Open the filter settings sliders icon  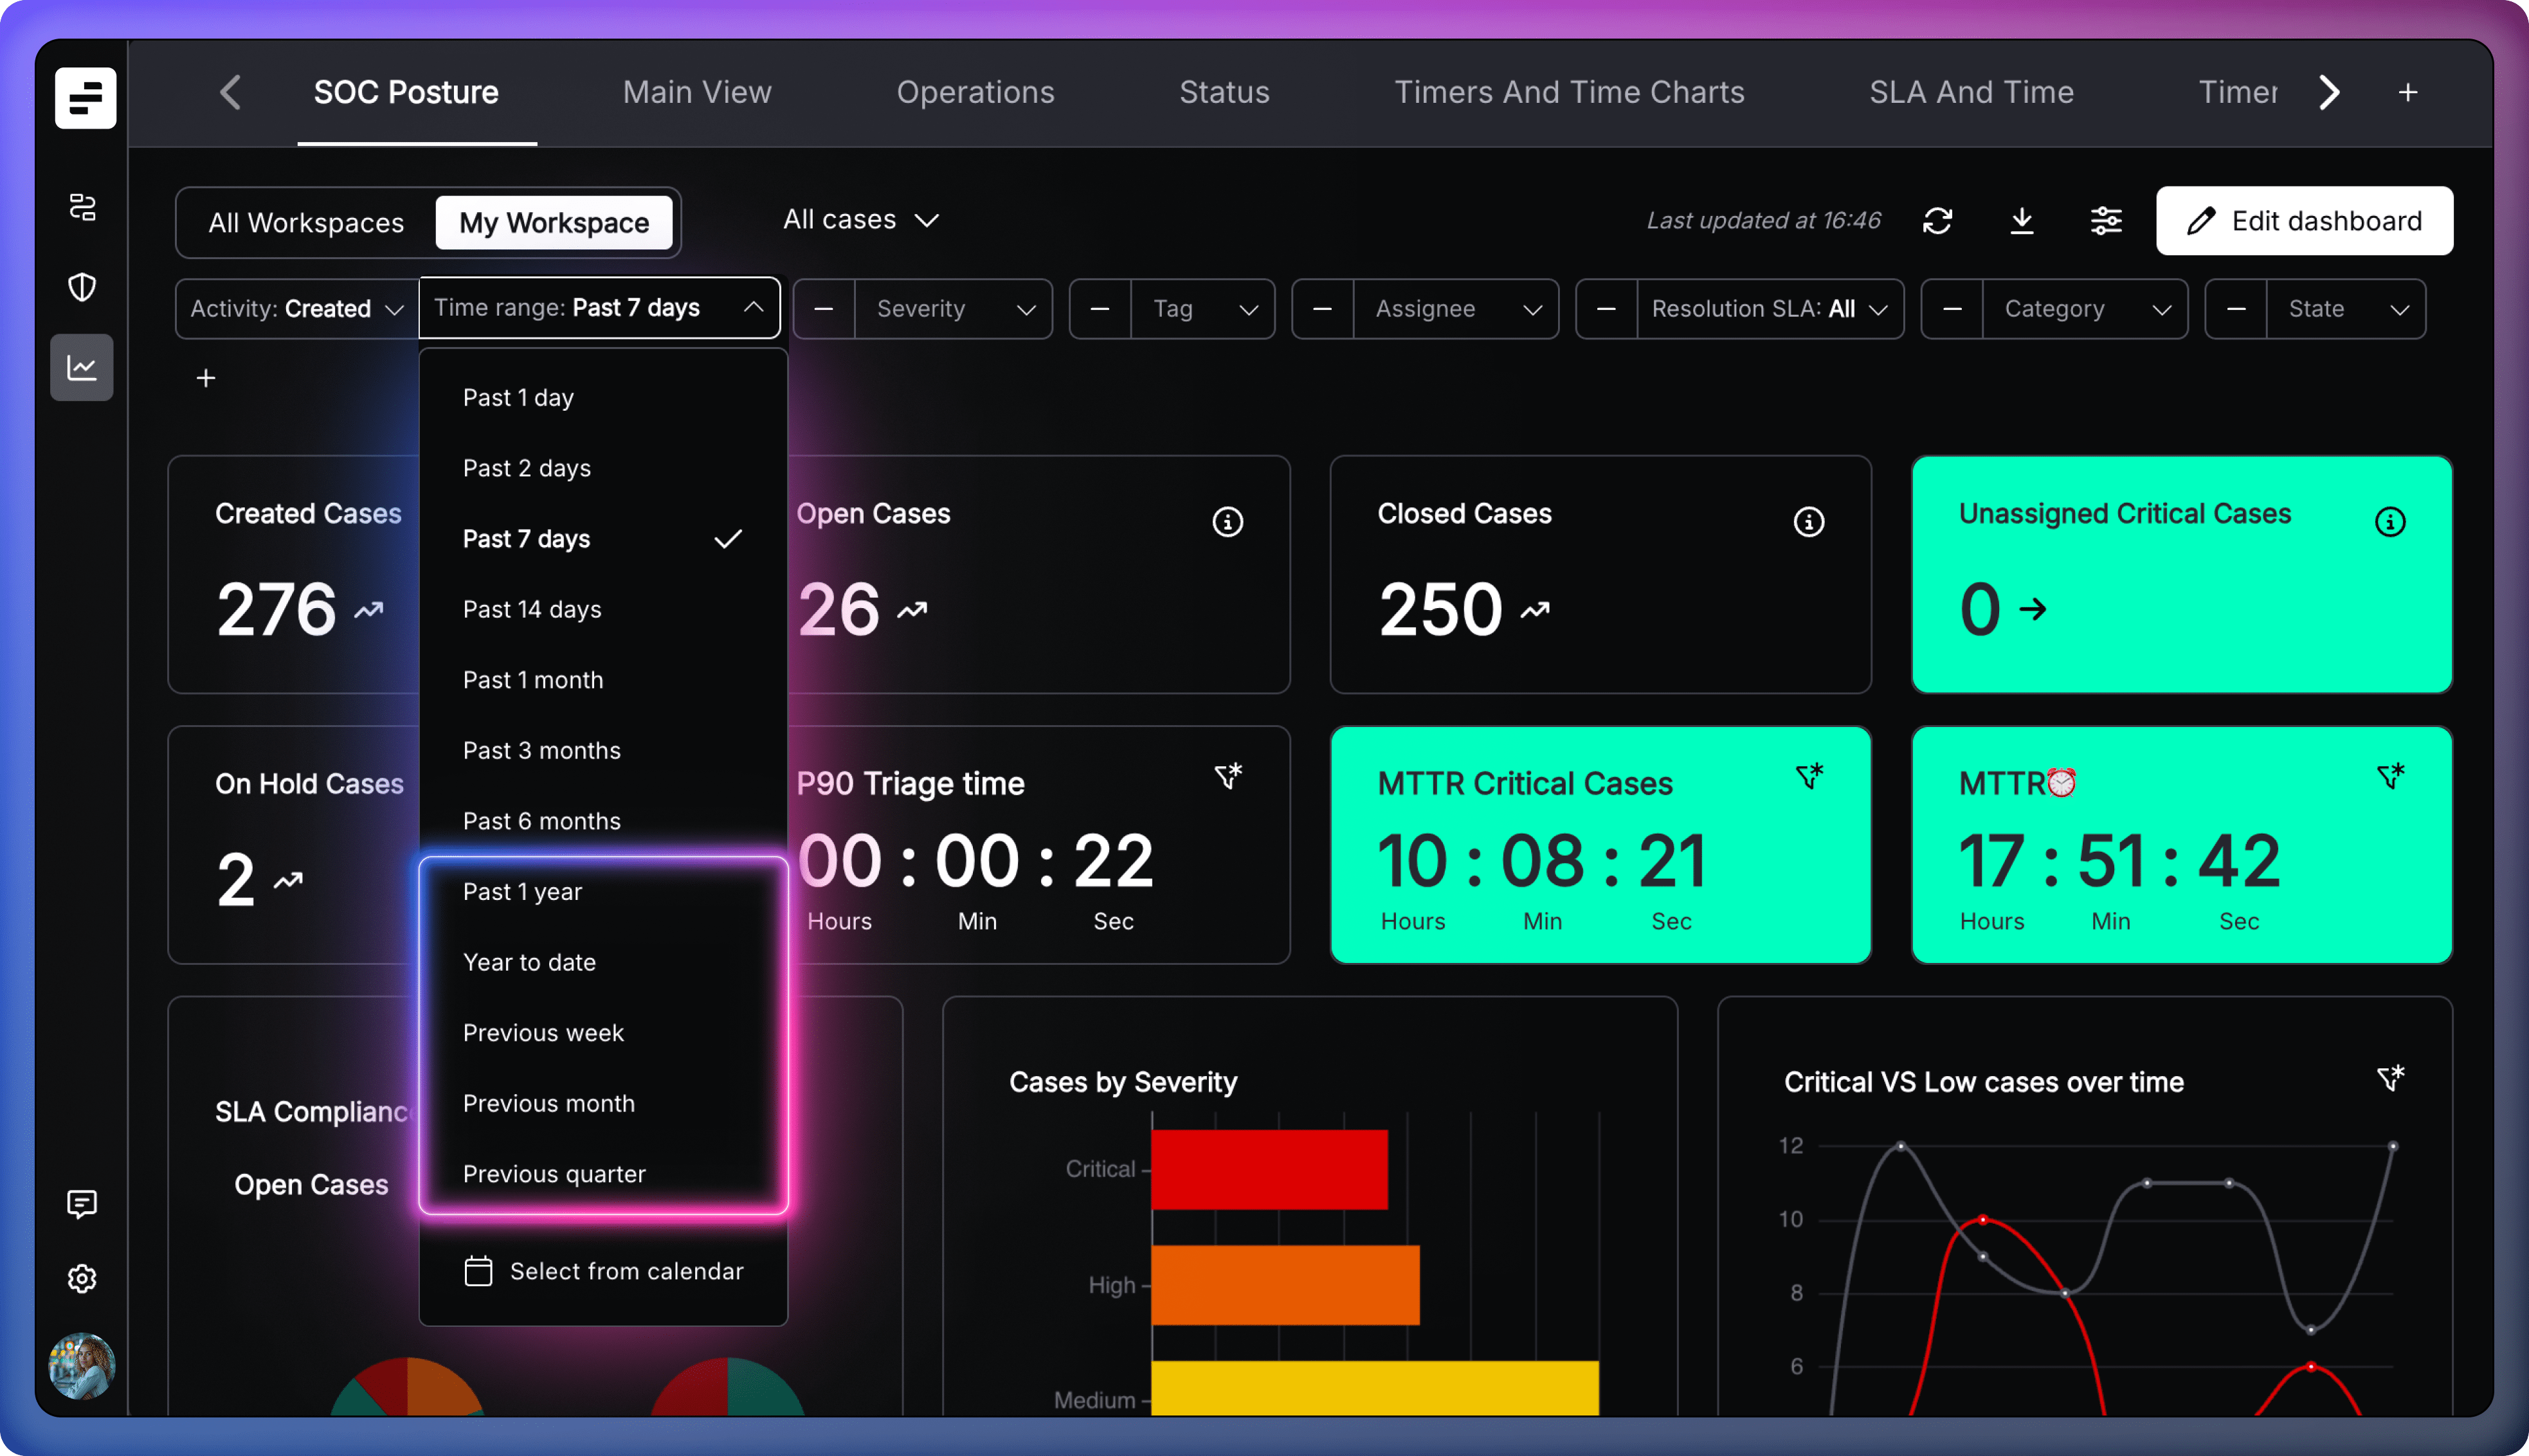2105,221
